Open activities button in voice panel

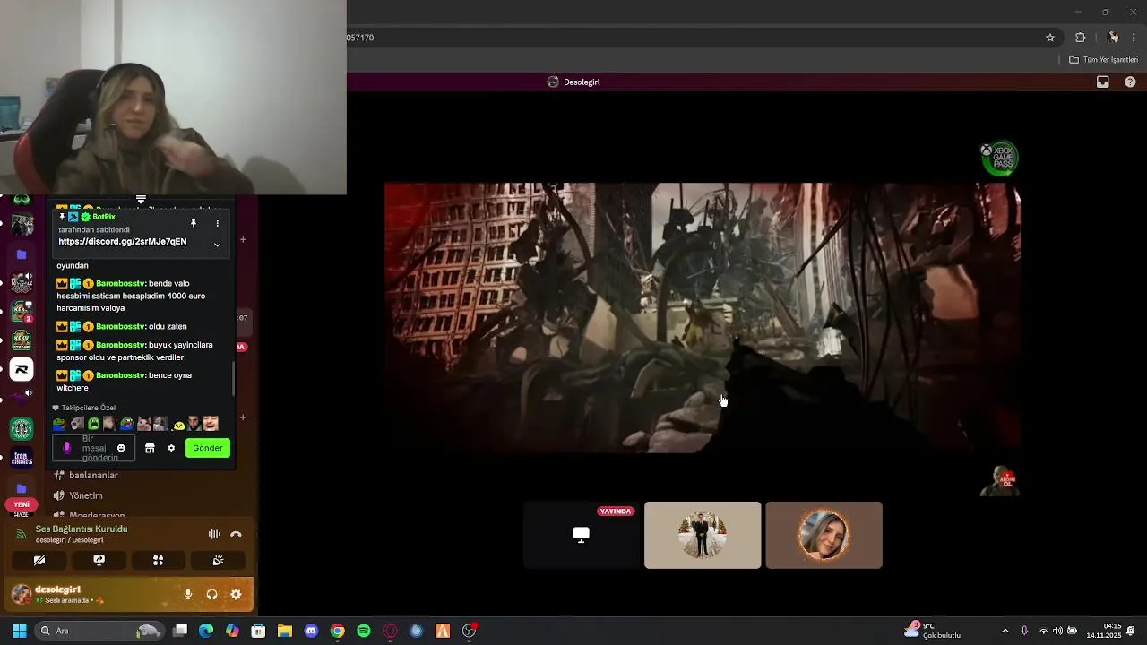point(158,560)
